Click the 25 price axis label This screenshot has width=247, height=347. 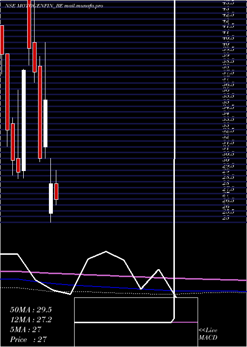[x=226, y=218]
